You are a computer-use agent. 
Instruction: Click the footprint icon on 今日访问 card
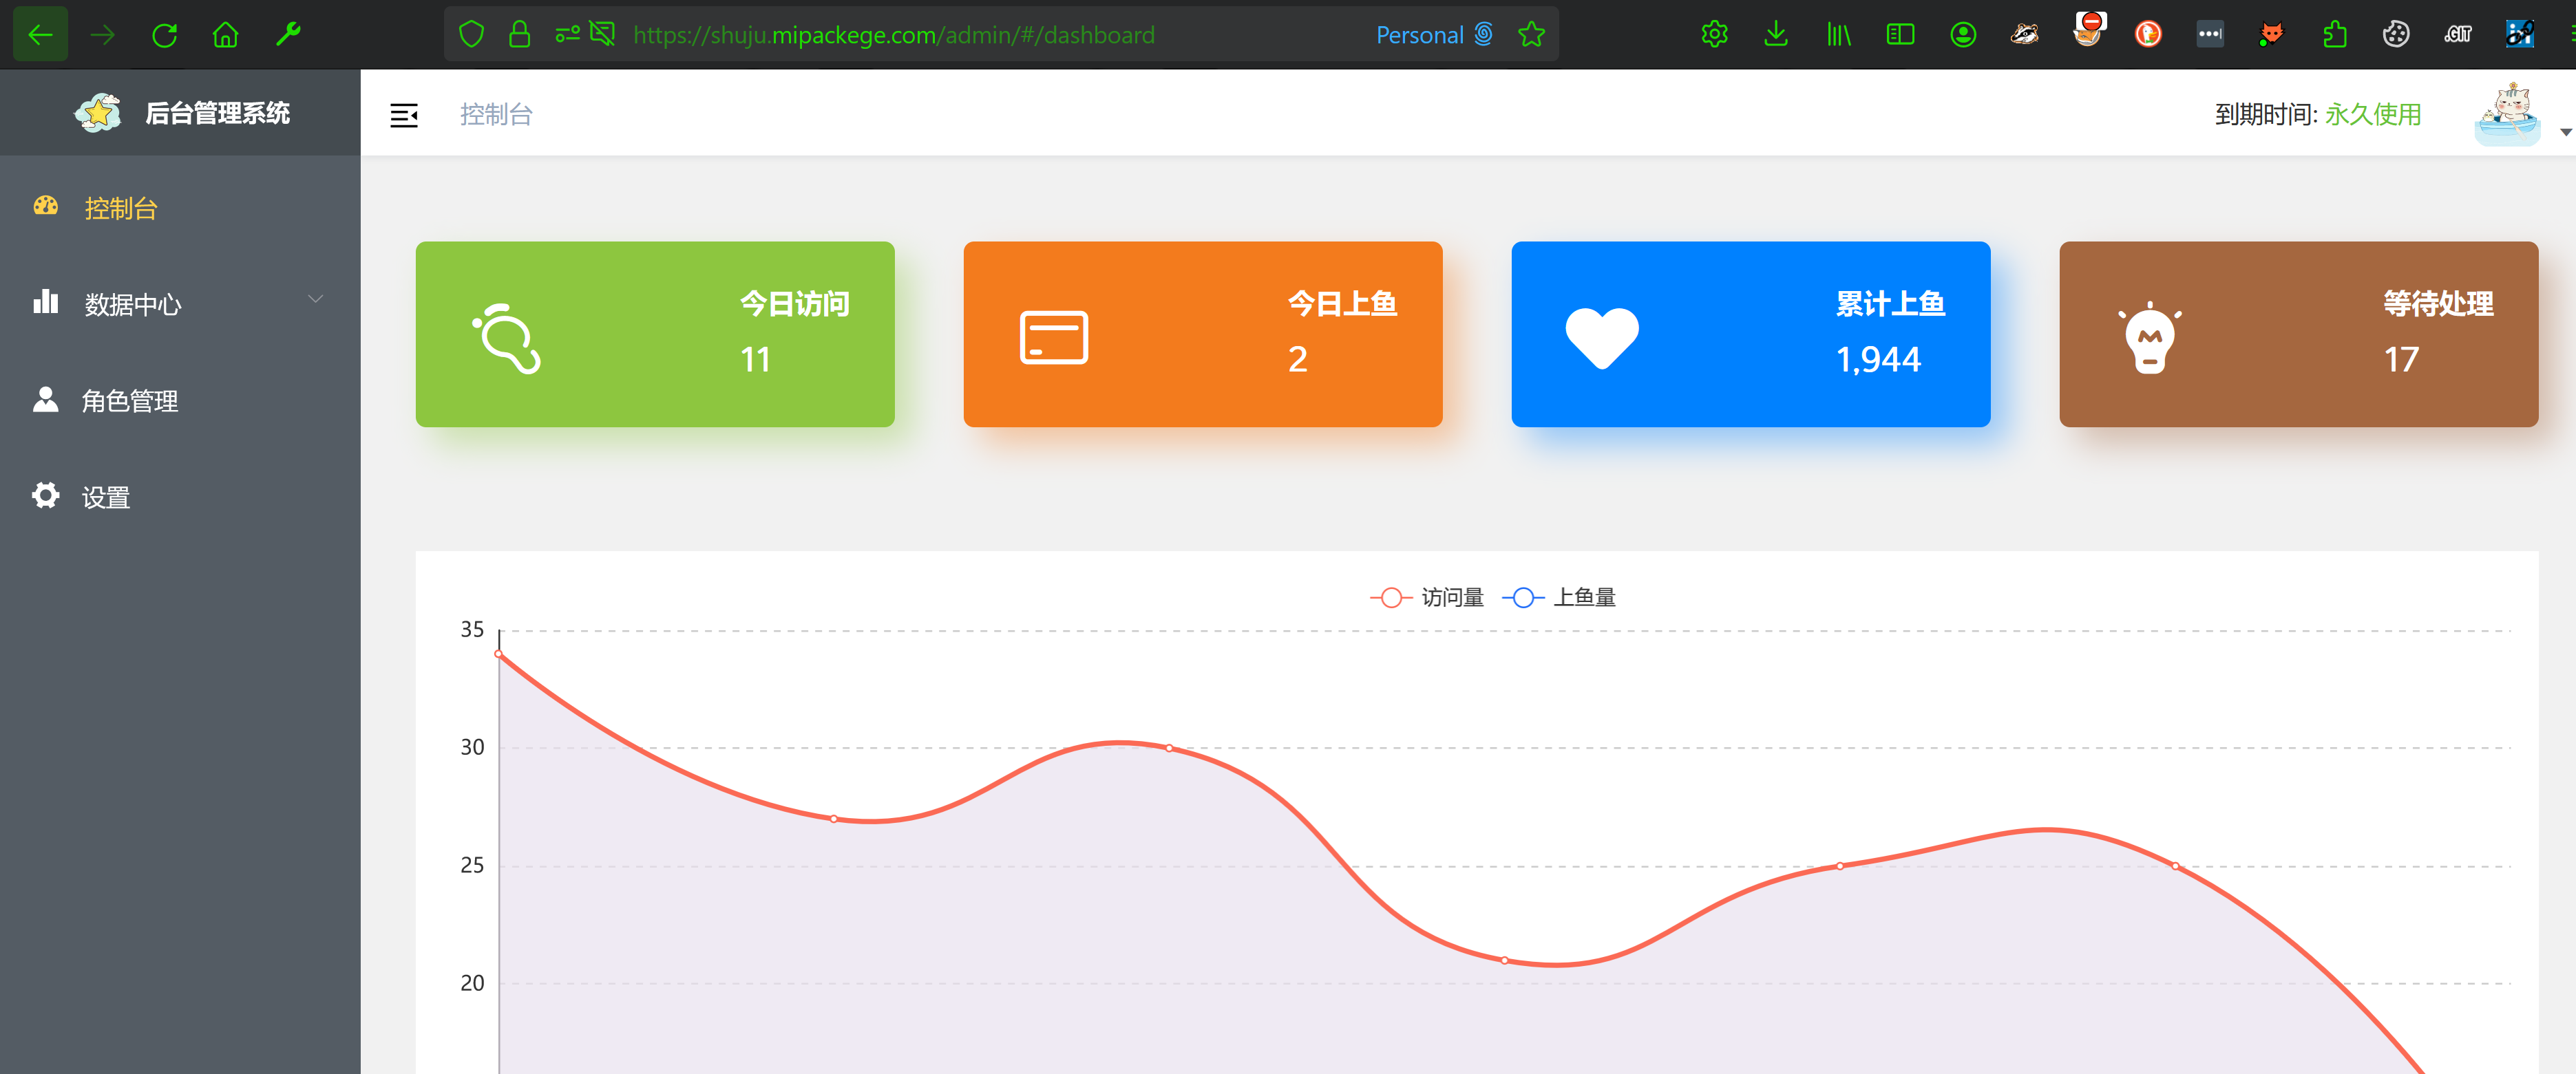pos(506,338)
